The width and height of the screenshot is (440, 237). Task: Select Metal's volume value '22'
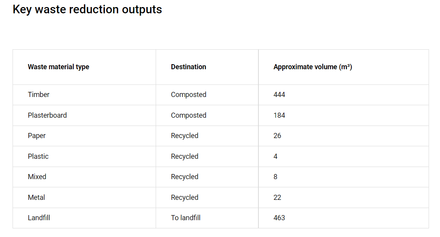pyautogui.click(x=277, y=197)
